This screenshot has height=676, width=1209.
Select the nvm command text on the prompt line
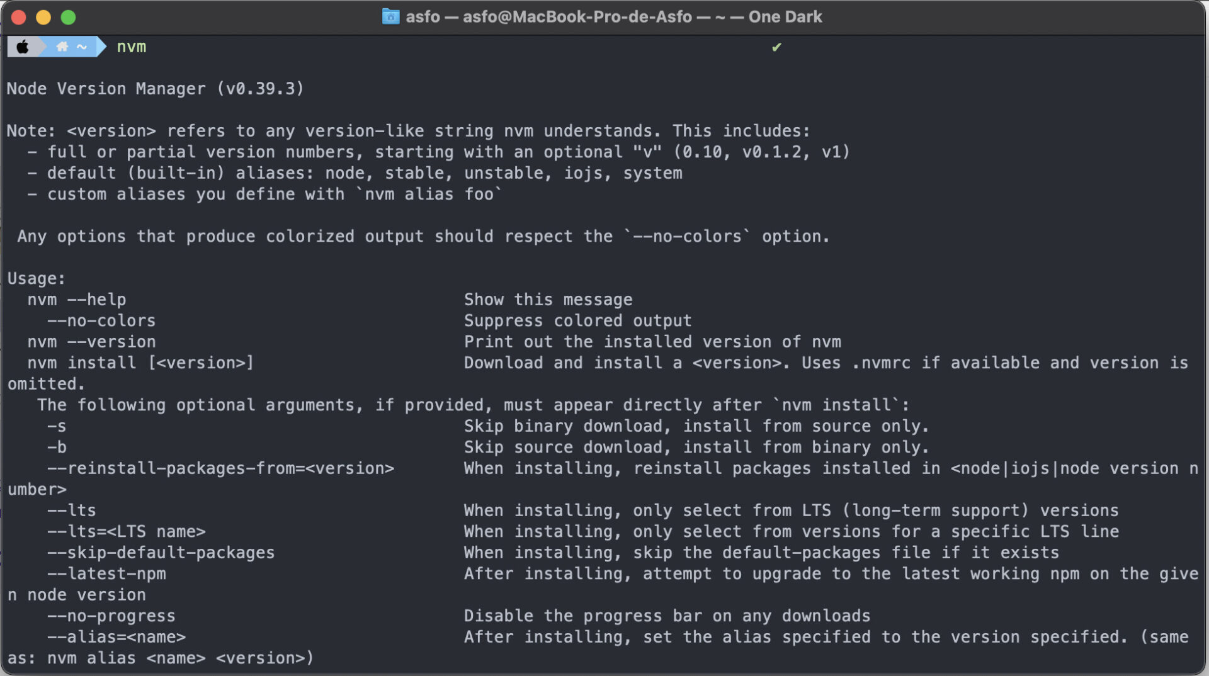click(x=130, y=46)
